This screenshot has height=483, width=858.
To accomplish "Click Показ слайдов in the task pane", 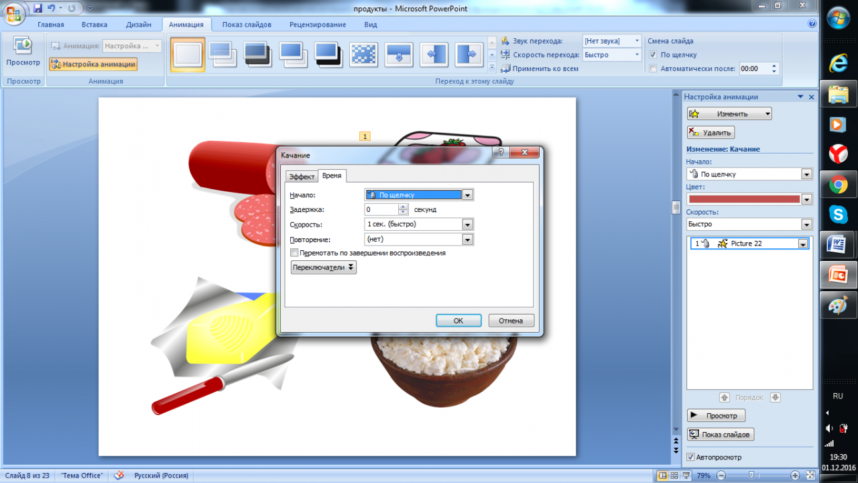I will pyautogui.click(x=721, y=435).
